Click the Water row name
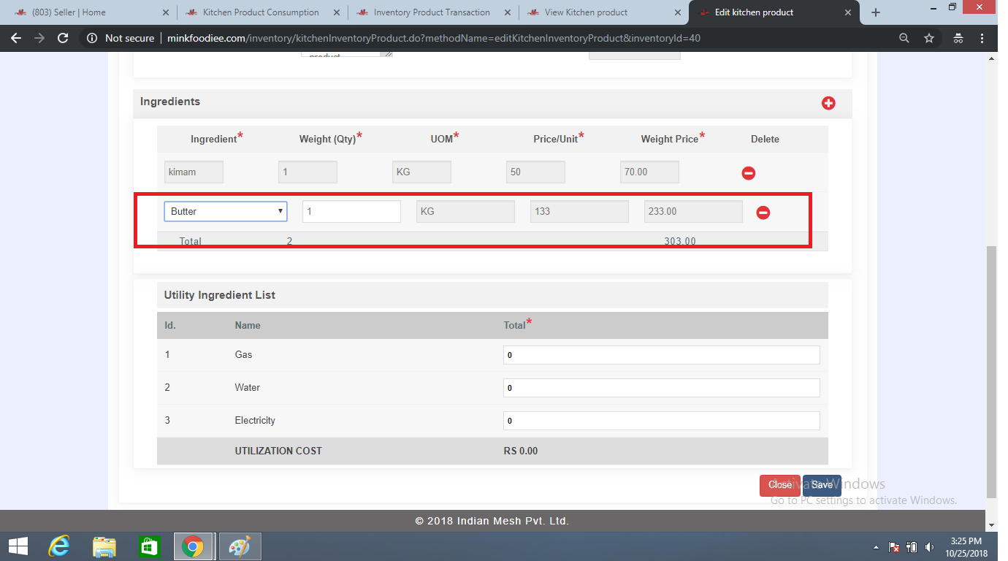The height and width of the screenshot is (561, 1008). pyautogui.click(x=248, y=387)
